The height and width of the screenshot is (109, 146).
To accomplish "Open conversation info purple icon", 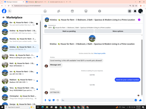I will (x=139, y=20).
